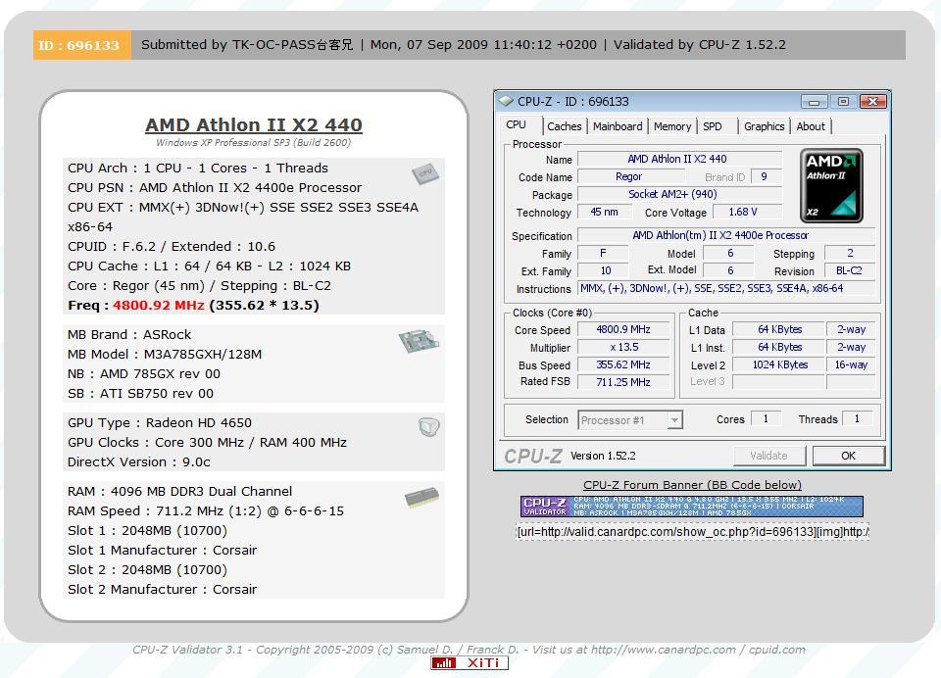
Task: Open the AMD Athlon II X2 440 heading link
Action: coord(253,124)
